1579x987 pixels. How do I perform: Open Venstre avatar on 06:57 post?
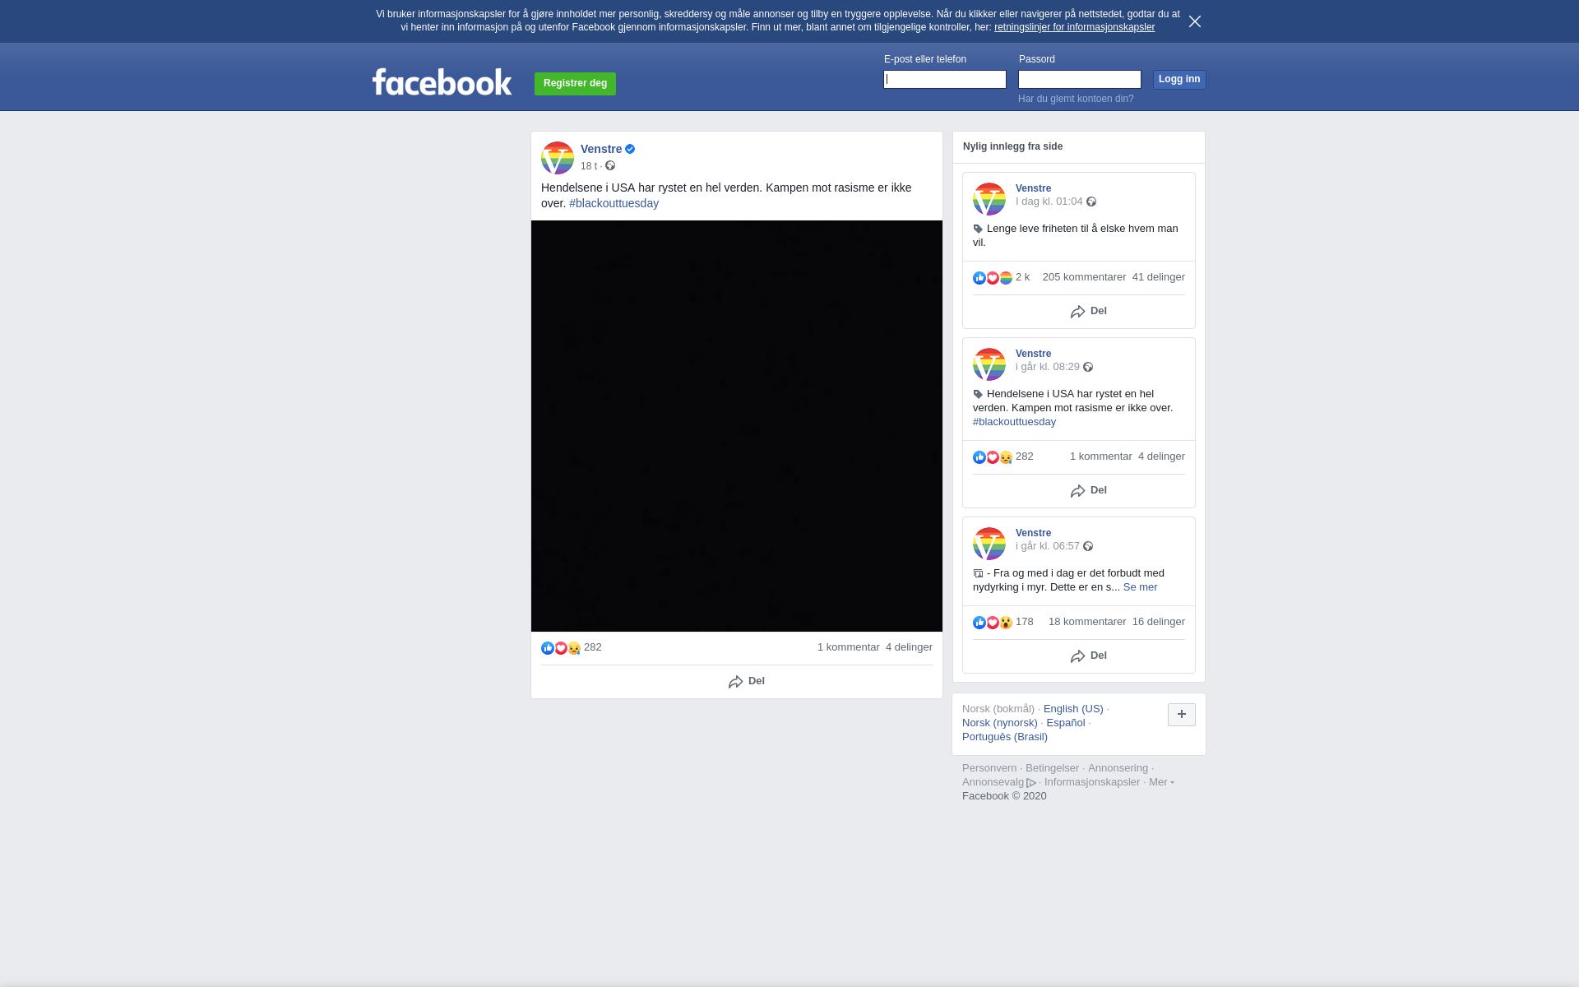(989, 544)
